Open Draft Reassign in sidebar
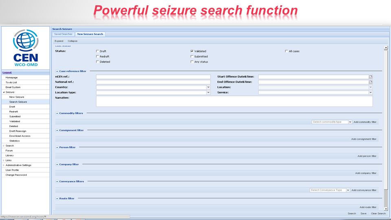The image size is (391, 220). point(18,131)
